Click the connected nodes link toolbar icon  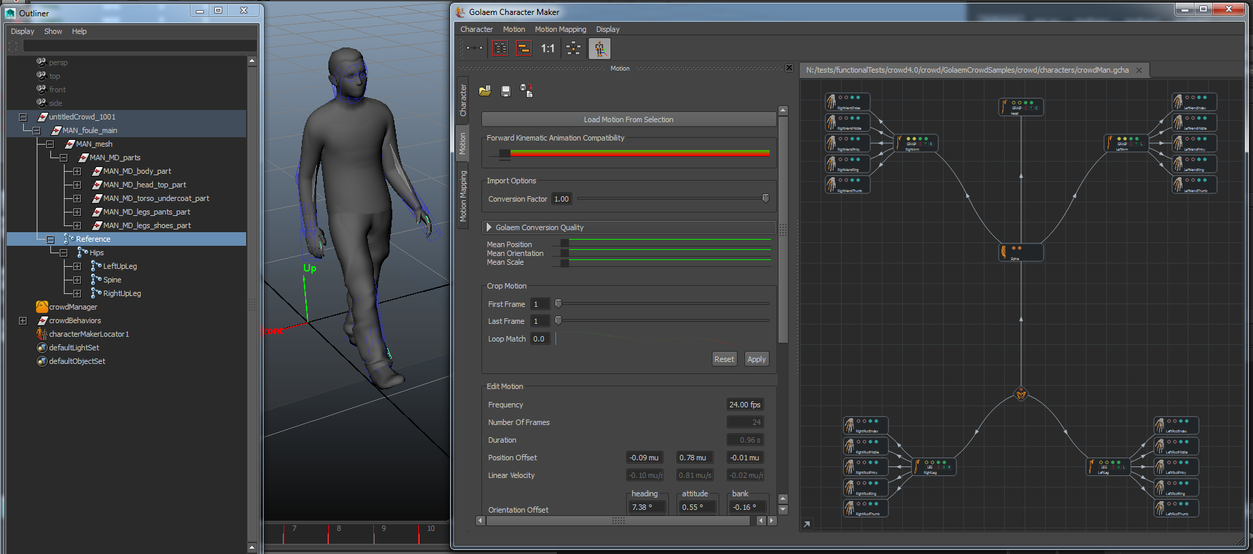pos(475,48)
